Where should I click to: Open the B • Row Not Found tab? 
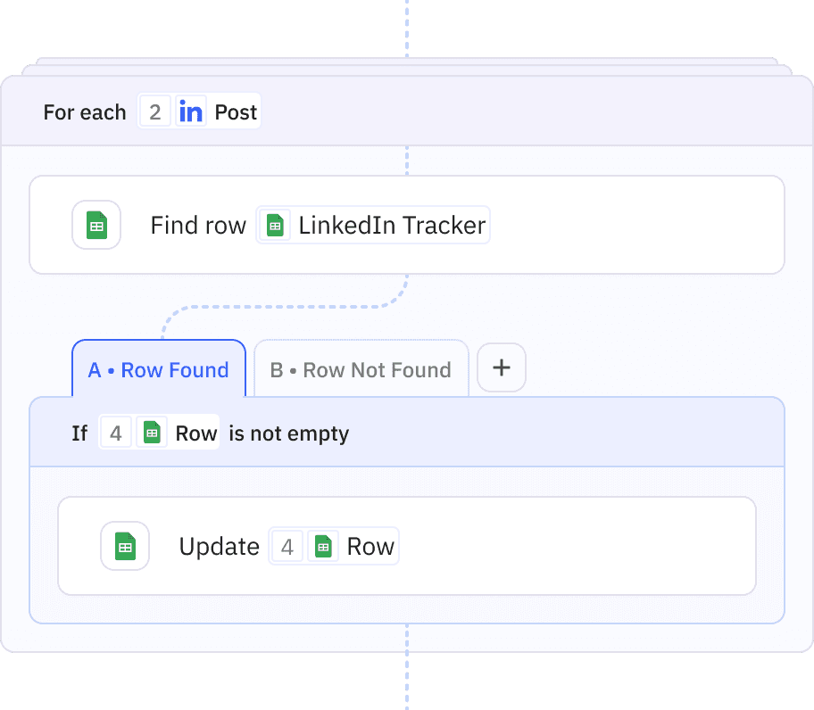click(x=361, y=368)
